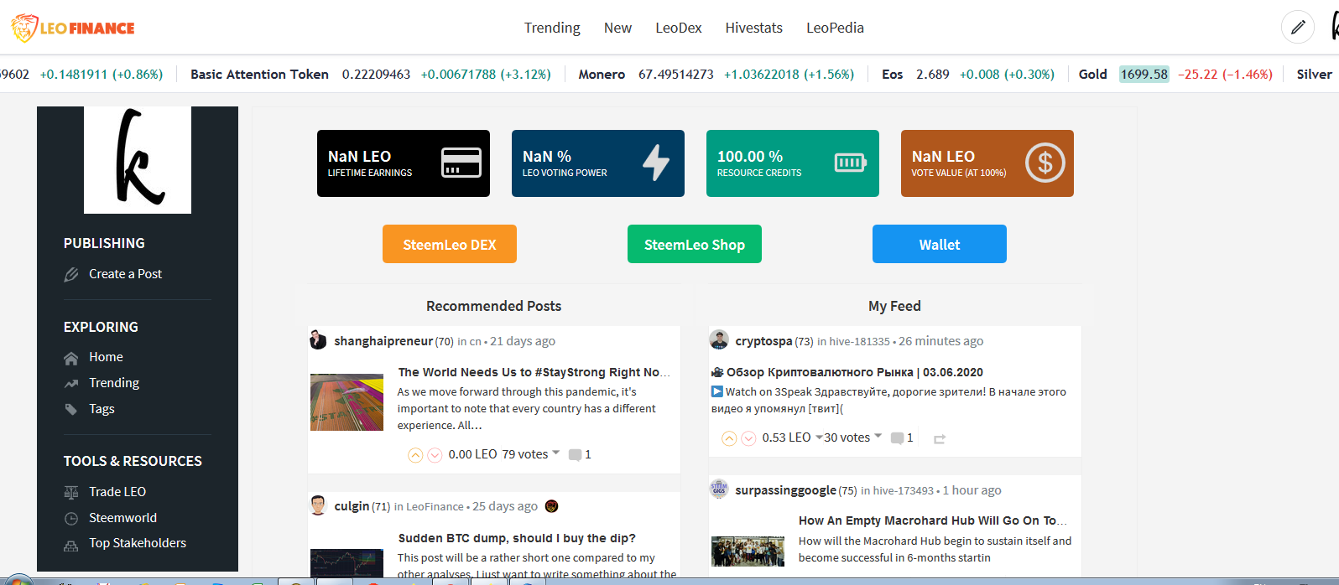The height and width of the screenshot is (585, 1339).
Task: Click the SteemLeo DEX button
Action: (x=450, y=244)
